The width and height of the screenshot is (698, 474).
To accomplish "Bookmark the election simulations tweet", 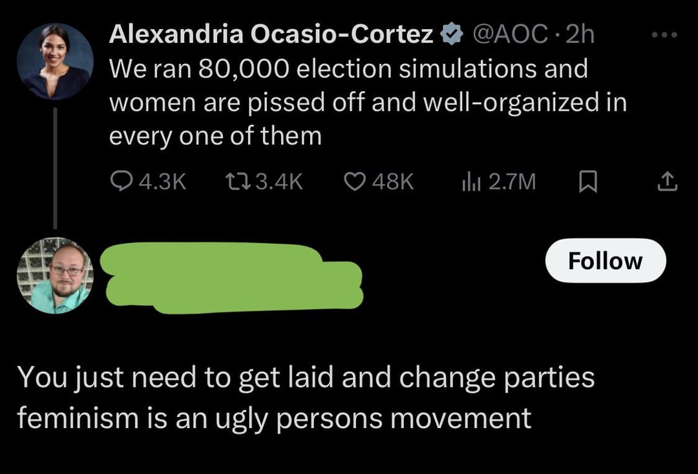I will click(x=587, y=183).
